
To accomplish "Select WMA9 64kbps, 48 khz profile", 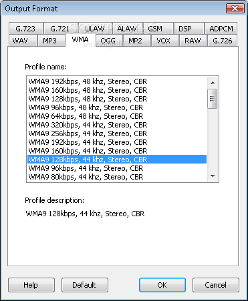I will [117, 116].
